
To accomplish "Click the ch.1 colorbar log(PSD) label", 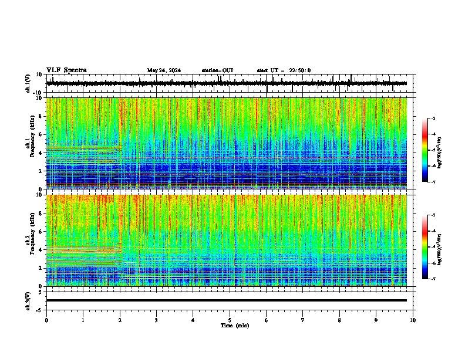I will point(439,153).
